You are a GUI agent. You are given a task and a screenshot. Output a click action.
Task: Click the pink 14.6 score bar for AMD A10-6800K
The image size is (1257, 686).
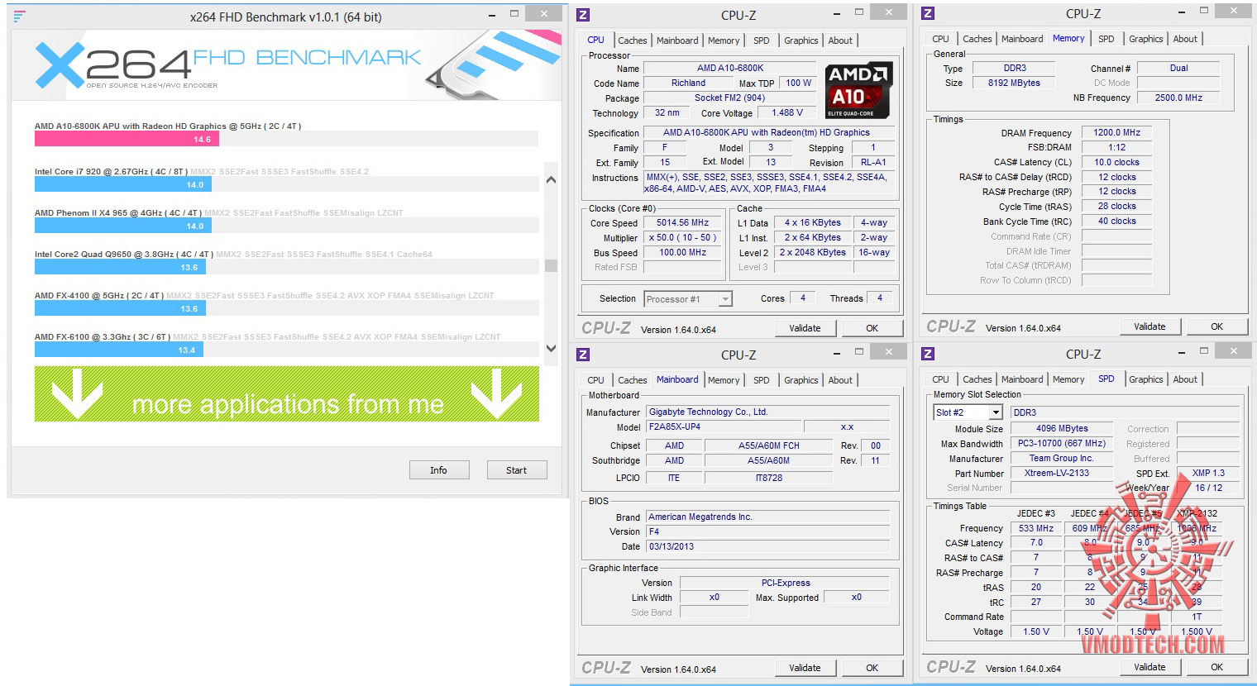126,140
